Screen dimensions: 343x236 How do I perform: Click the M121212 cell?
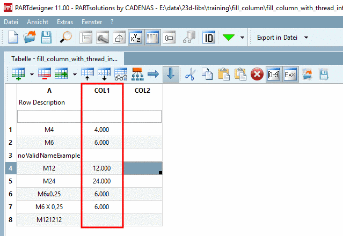point(49,219)
